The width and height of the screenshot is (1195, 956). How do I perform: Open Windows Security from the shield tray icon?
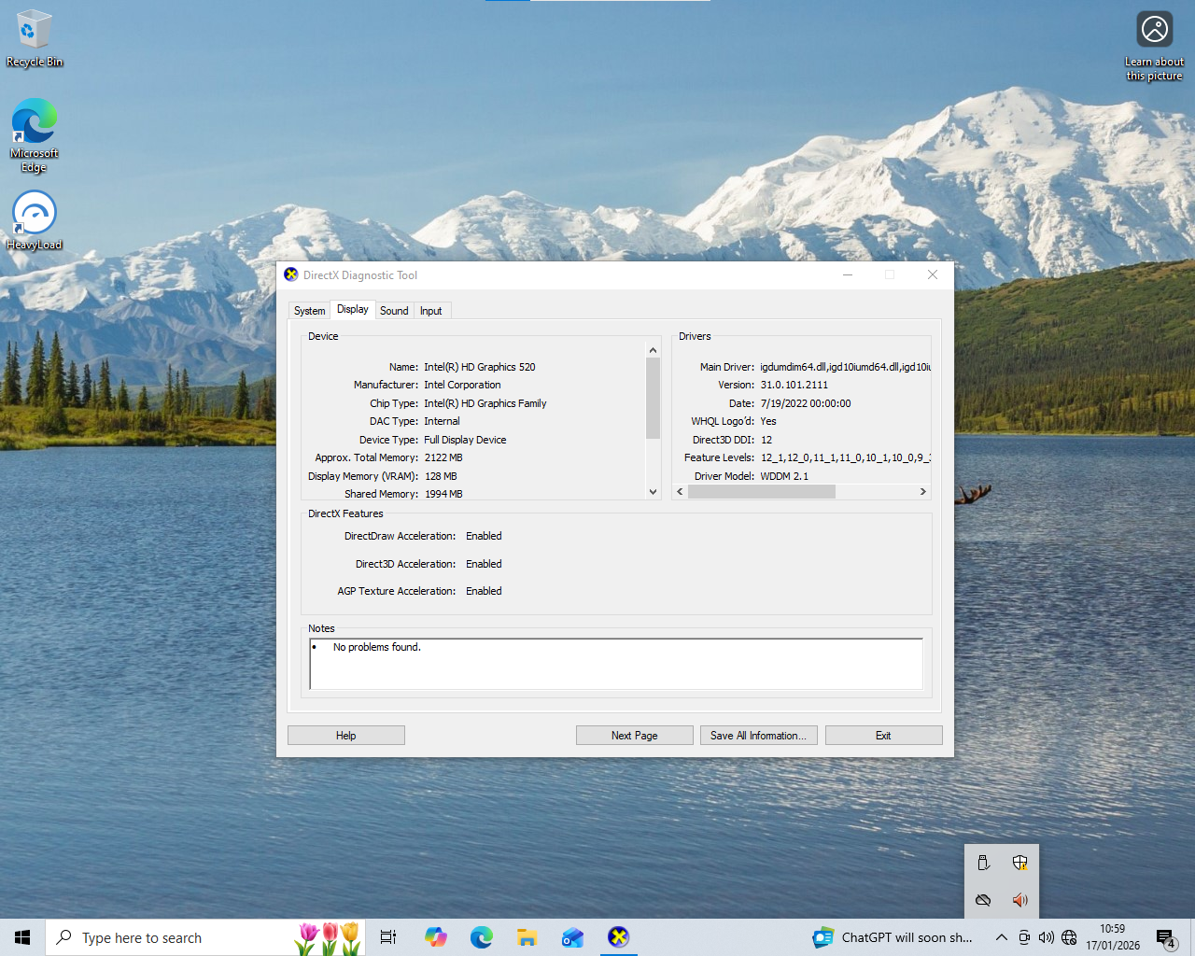pos(1020,863)
